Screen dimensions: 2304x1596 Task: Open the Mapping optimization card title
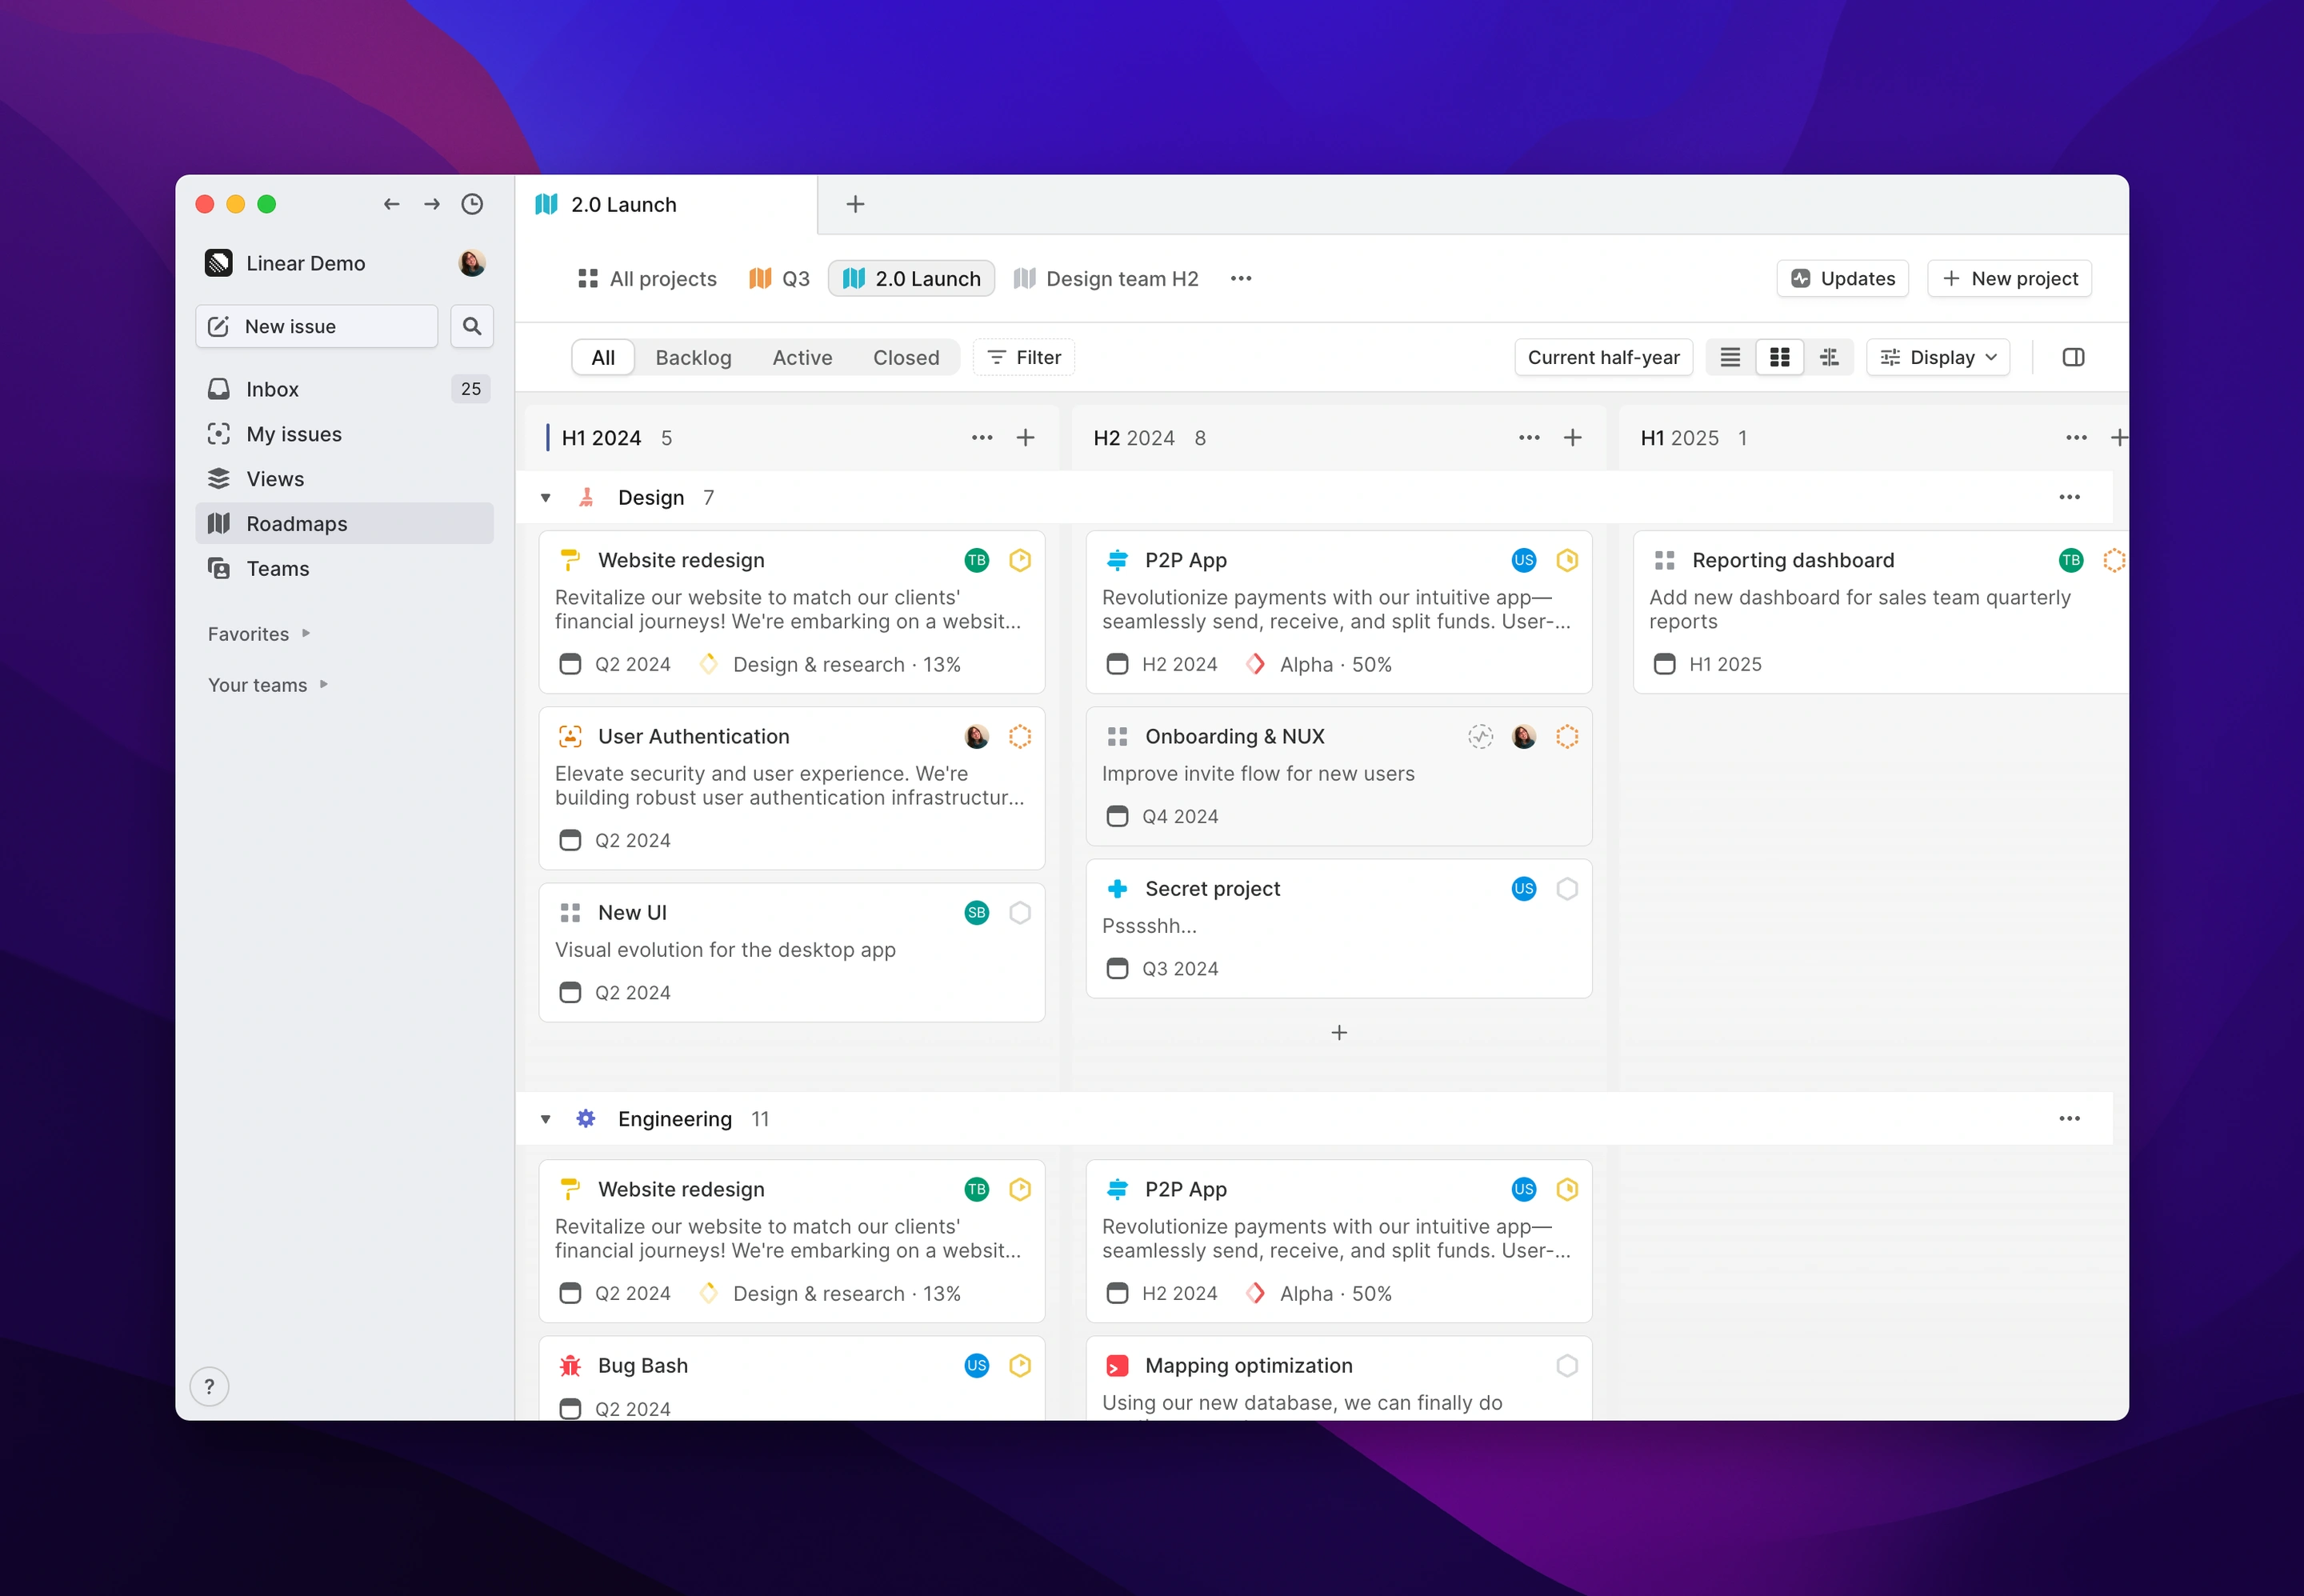pos(1248,1365)
